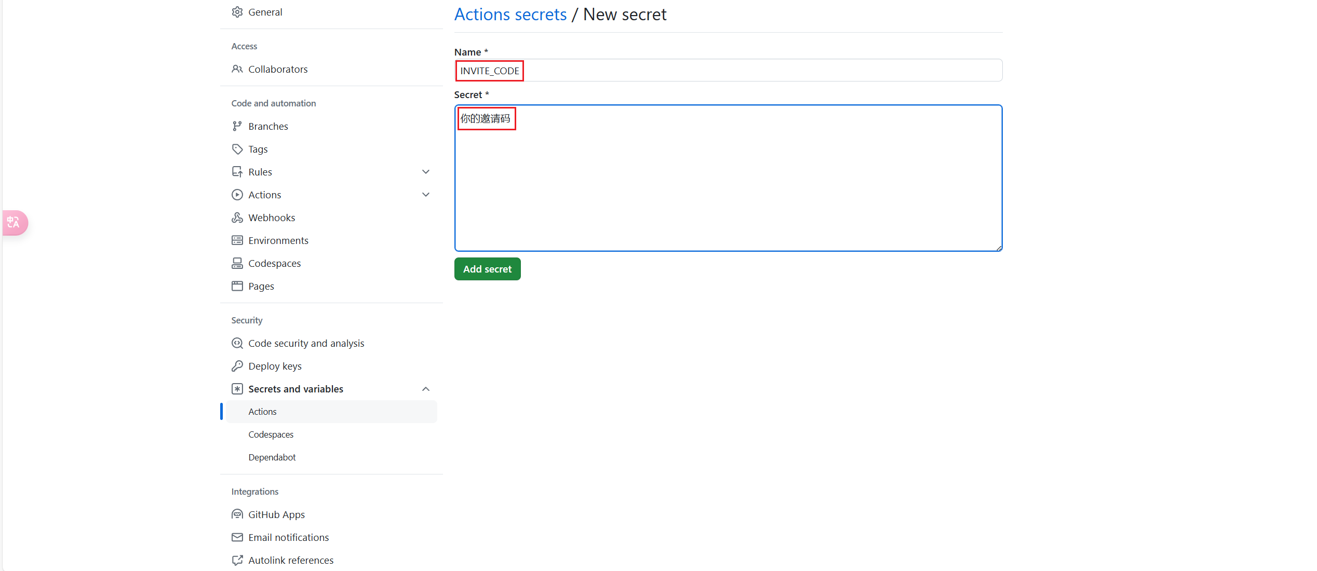Open Dependabot secrets submenu item
This screenshot has width=1317, height=571.
(x=272, y=457)
